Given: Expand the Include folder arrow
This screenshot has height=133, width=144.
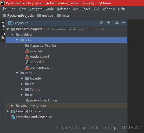Looking at the screenshot, I should tap(22, 78).
